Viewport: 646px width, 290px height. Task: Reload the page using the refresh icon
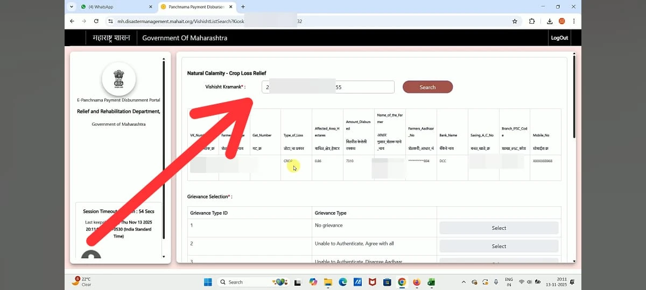[x=96, y=21]
